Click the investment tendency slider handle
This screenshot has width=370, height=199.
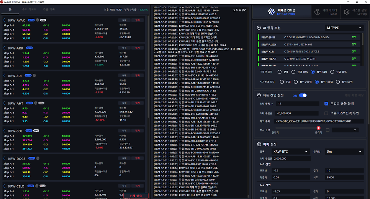pyautogui.click(x=318, y=128)
